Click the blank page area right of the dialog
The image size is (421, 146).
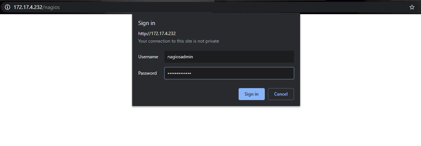(x=360, y=67)
